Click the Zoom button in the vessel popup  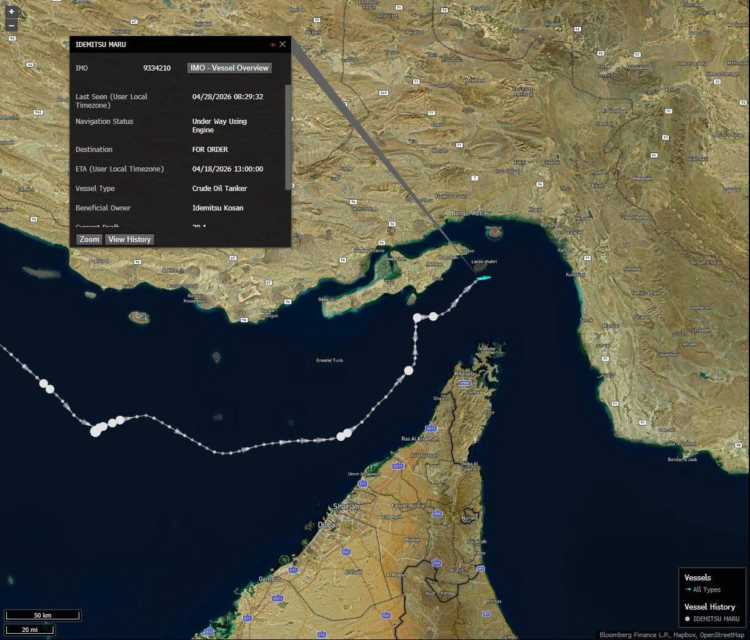88,239
